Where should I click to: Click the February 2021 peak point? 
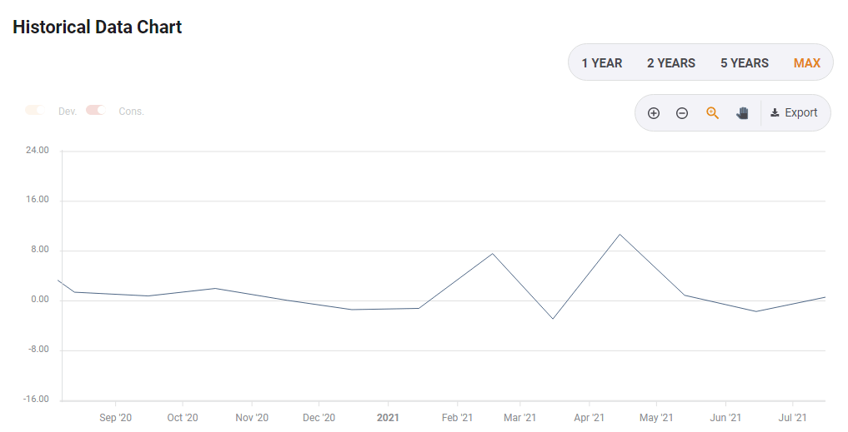pos(492,254)
